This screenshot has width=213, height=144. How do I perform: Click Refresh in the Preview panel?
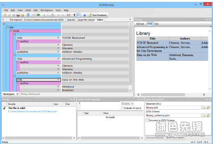point(140,24)
